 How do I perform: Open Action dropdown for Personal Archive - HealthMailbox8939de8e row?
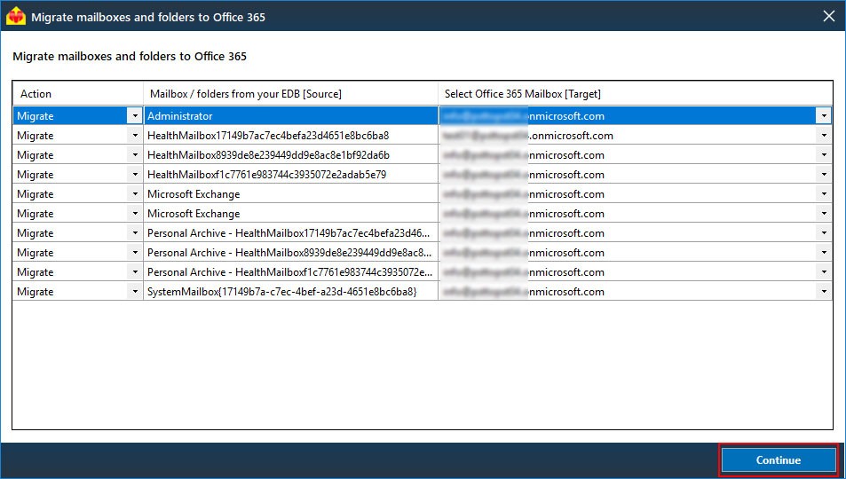pyautogui.click(x=135, y=253)
